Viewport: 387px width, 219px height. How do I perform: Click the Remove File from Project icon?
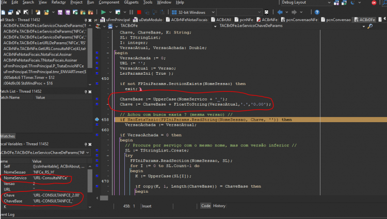coord(91,12)
